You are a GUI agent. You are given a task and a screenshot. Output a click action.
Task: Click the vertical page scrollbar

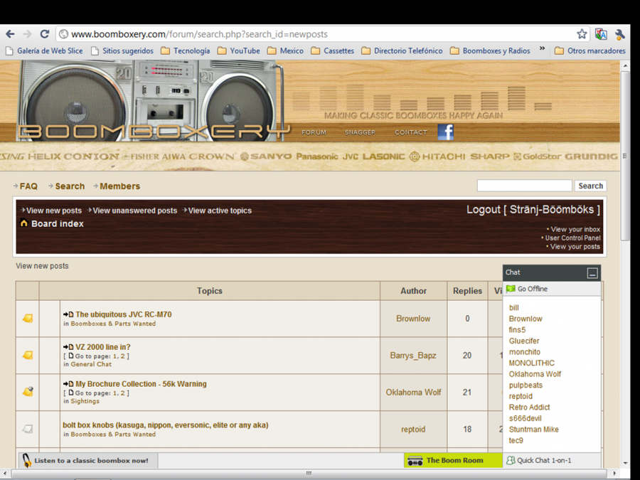pyautogui.click(x=625, y=155)
